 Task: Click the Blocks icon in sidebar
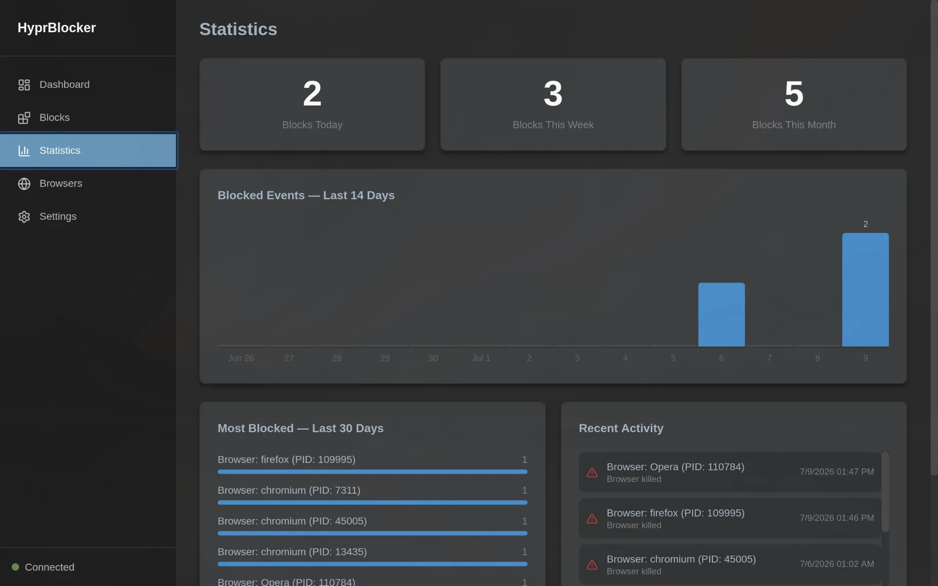point(24,118)
